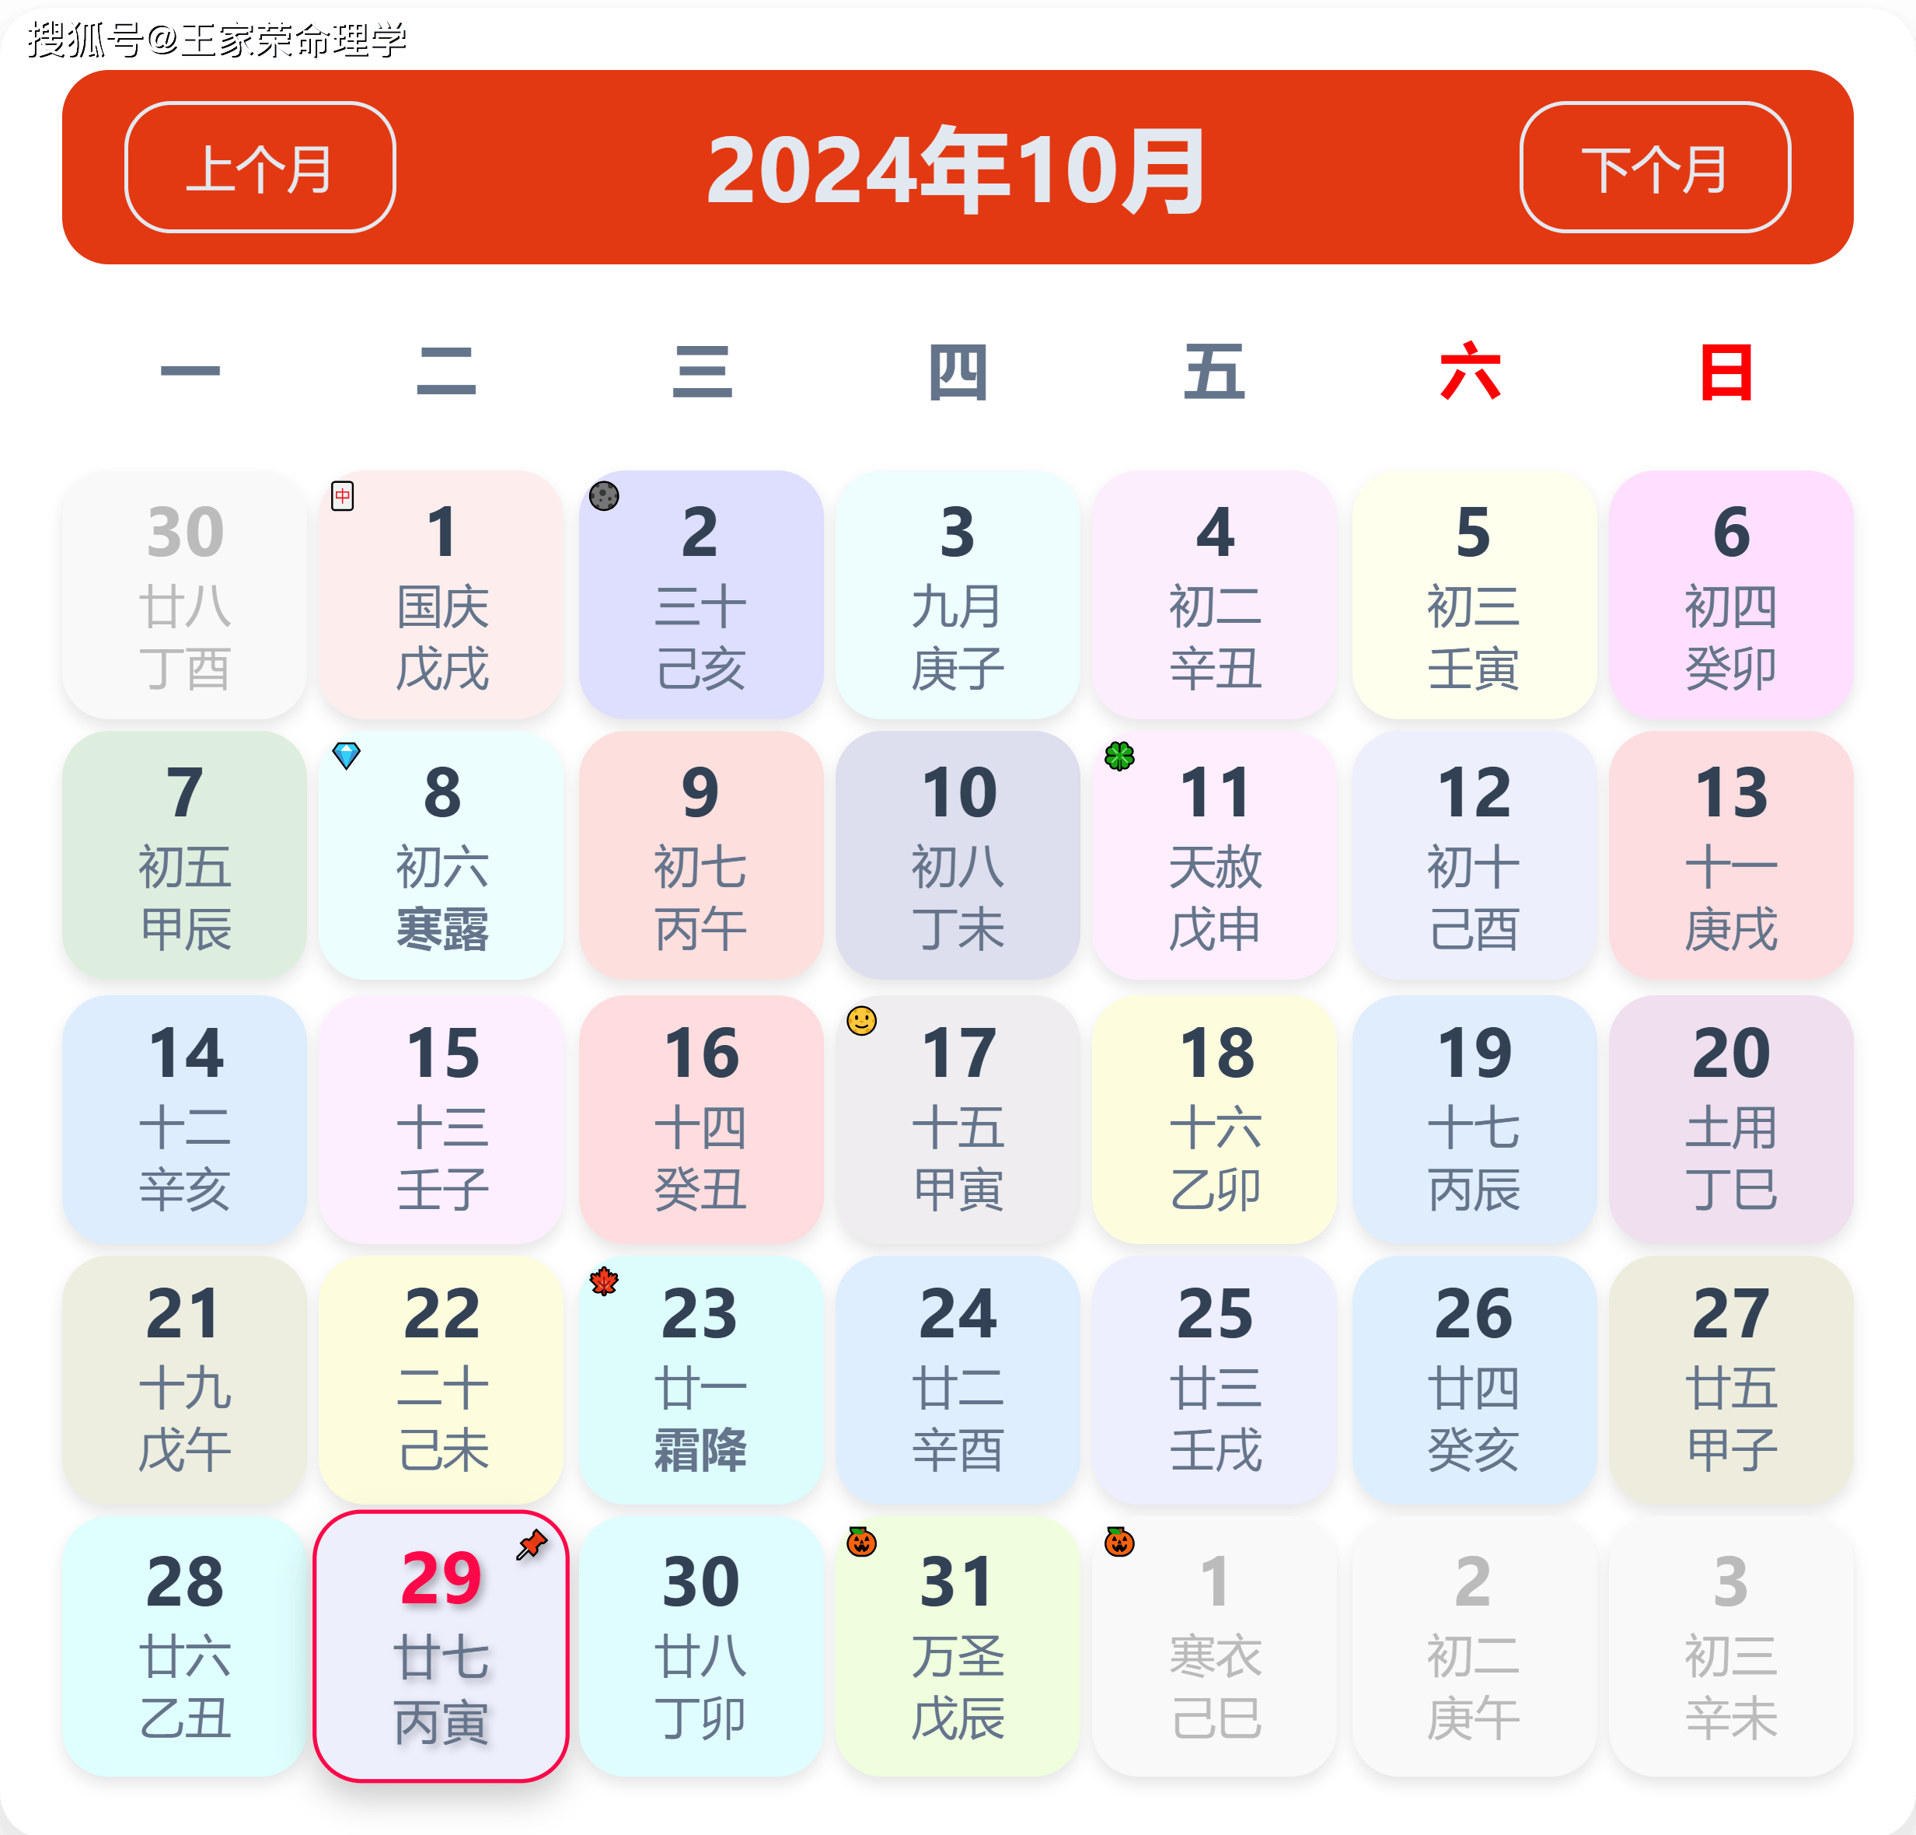
Task: Select October 24 廿二 辛酉 cell
Action: 958,1379
